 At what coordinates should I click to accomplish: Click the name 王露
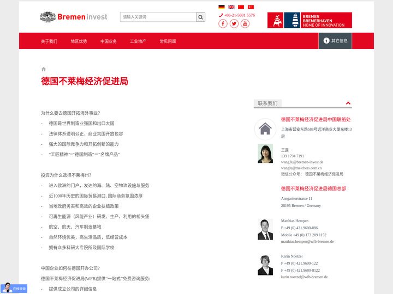coord(285,150)
